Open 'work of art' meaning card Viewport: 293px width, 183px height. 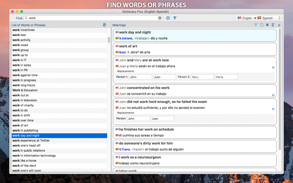tap(195, 49)
